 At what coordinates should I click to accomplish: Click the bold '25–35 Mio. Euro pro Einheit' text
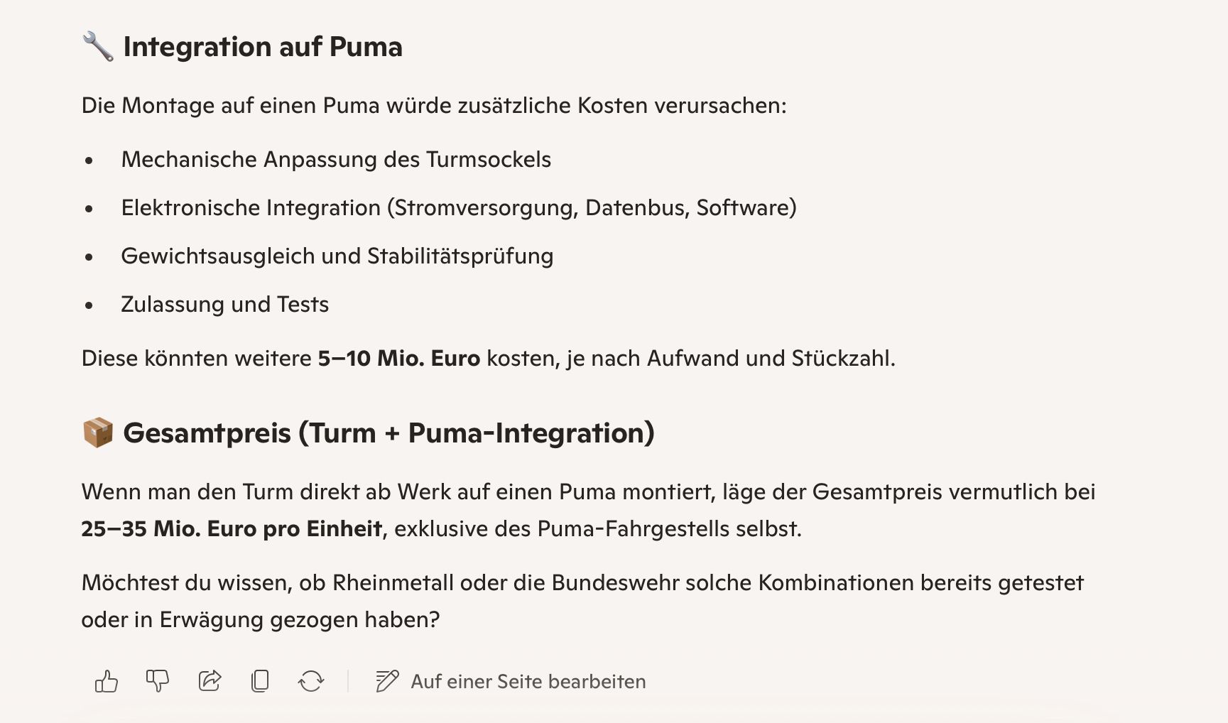pos(232,529)
